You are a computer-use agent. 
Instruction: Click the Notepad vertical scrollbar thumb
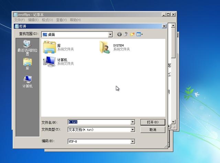pos(173,43)
